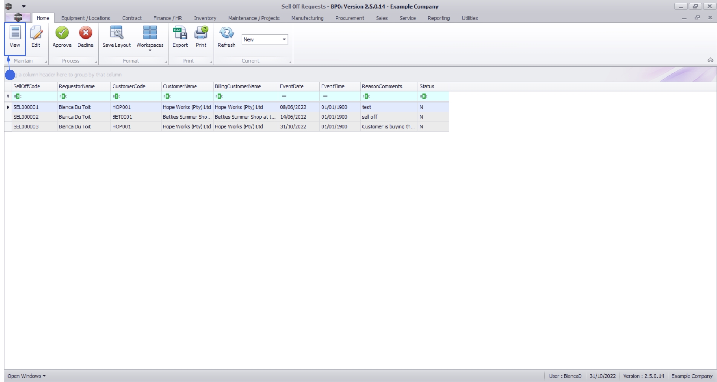Export the grid to a spreadsheet
717x382 pixels.
[180, 37]
